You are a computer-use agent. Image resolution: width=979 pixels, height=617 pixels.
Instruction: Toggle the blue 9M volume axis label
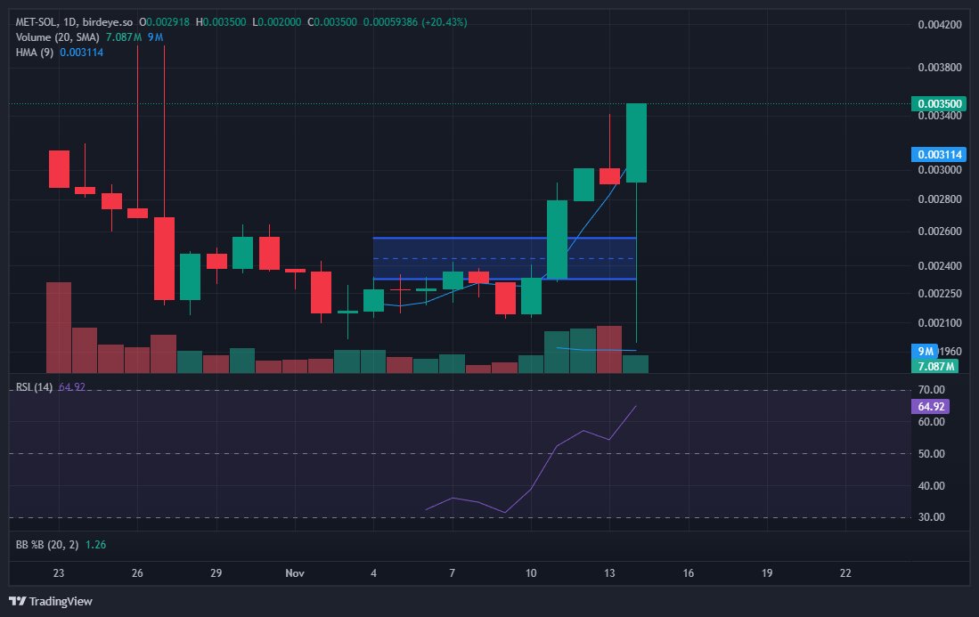[926, 351]
